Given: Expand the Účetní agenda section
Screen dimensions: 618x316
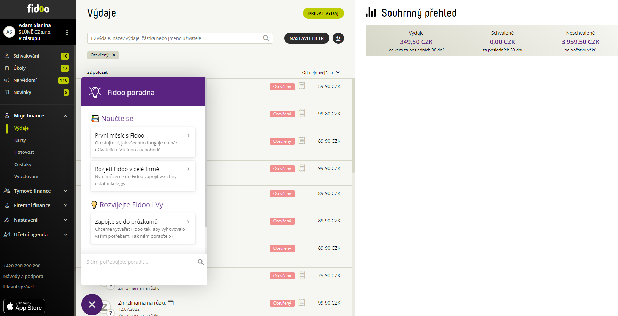Looking at the screenshot, I should click(x=66, y=235).
